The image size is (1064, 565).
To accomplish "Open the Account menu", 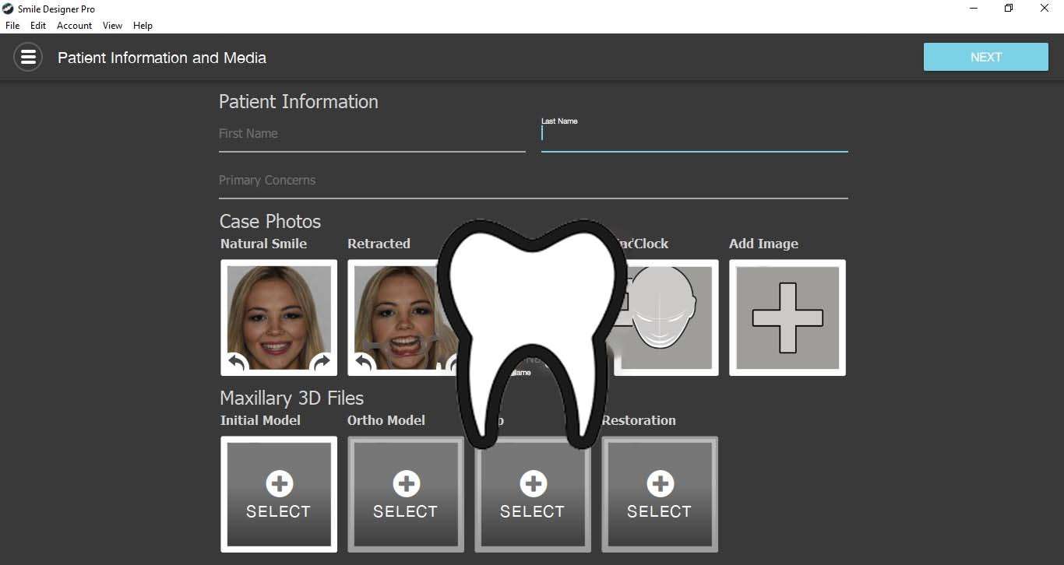I will (74, 26).
